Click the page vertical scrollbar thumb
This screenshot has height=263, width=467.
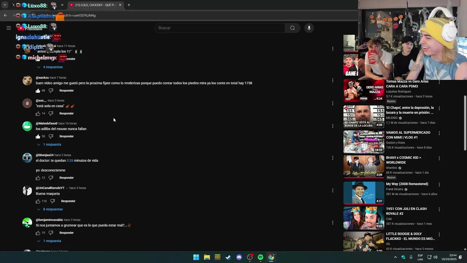coord(465,122)
